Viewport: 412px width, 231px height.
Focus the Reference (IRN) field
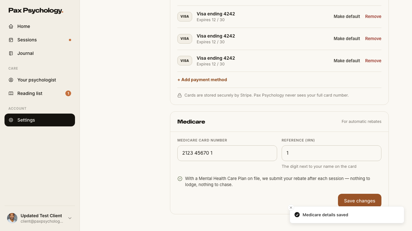point(332,153)
